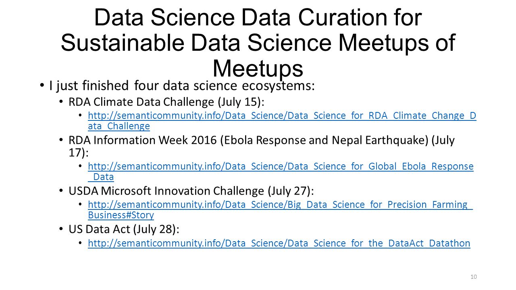This screenshot has width=516, height=290.
Task: Click the wrapped '_Data' link text
Action: click(x=101, y=176)
